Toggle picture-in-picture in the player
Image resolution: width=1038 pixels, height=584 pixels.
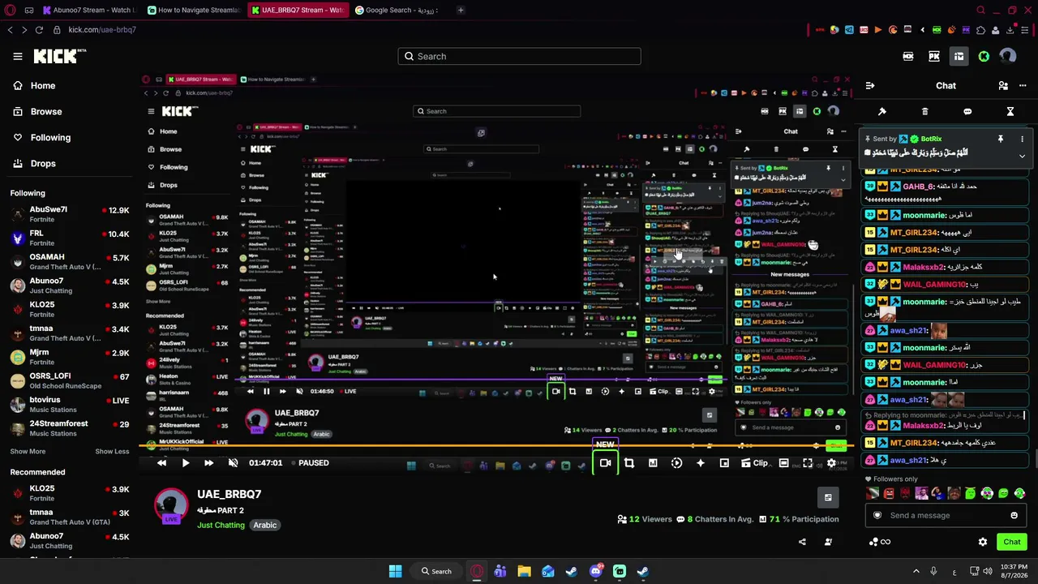click(x=724, y=463)
